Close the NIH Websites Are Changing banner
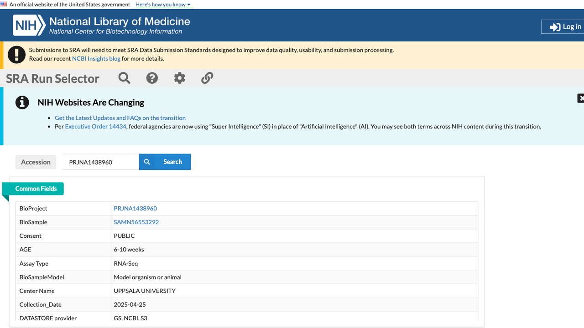 pos(580,98)
